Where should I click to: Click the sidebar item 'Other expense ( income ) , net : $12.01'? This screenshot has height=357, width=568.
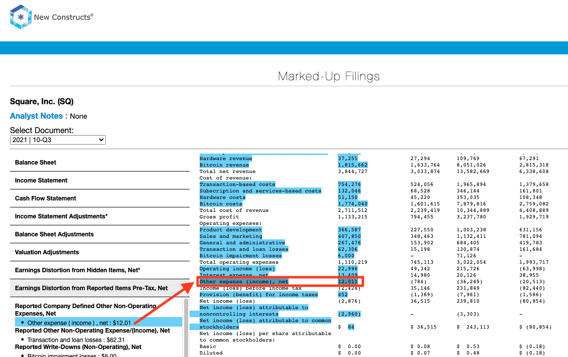click(98, 323)
